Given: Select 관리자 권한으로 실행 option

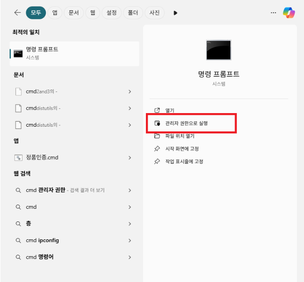Looking at the screenshot, I should [186, 123].
